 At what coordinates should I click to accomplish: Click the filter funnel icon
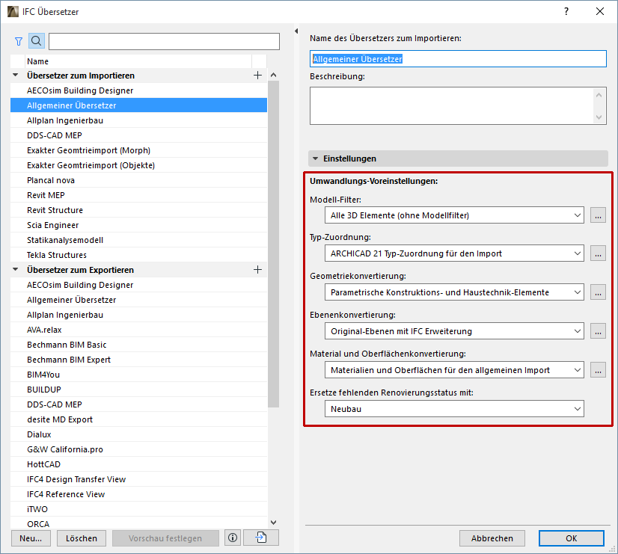(19, 41)
